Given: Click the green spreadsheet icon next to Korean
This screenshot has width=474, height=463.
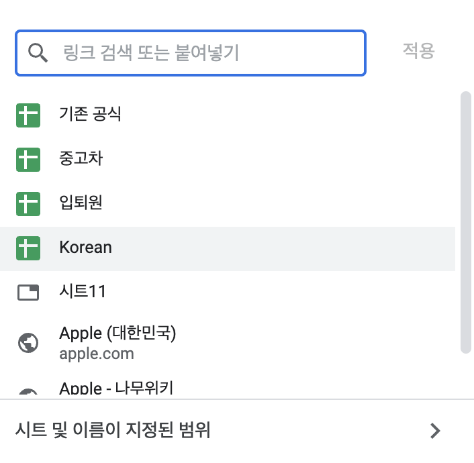Looking at the screenshot, I should pos(28,248).
